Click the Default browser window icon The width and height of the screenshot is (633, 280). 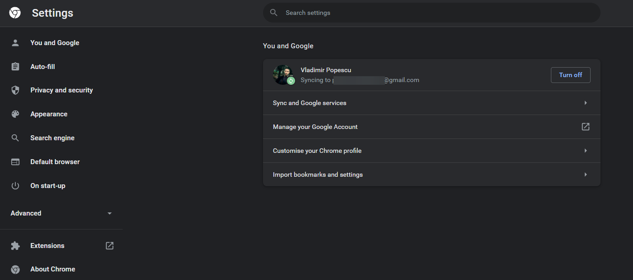[x=15, y=162]
